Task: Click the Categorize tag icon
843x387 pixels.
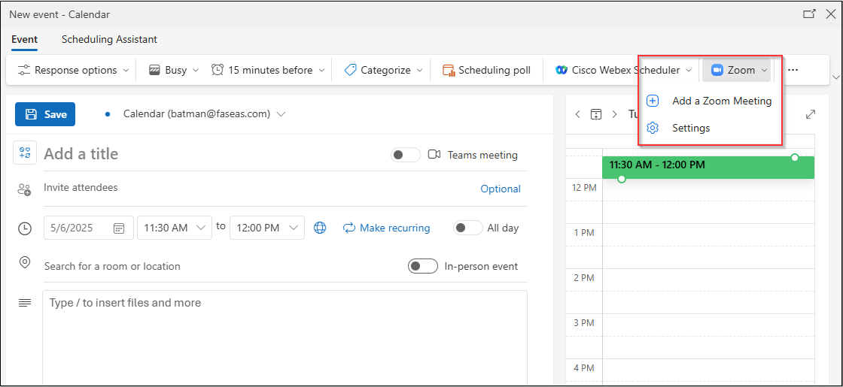Action: 350,71
